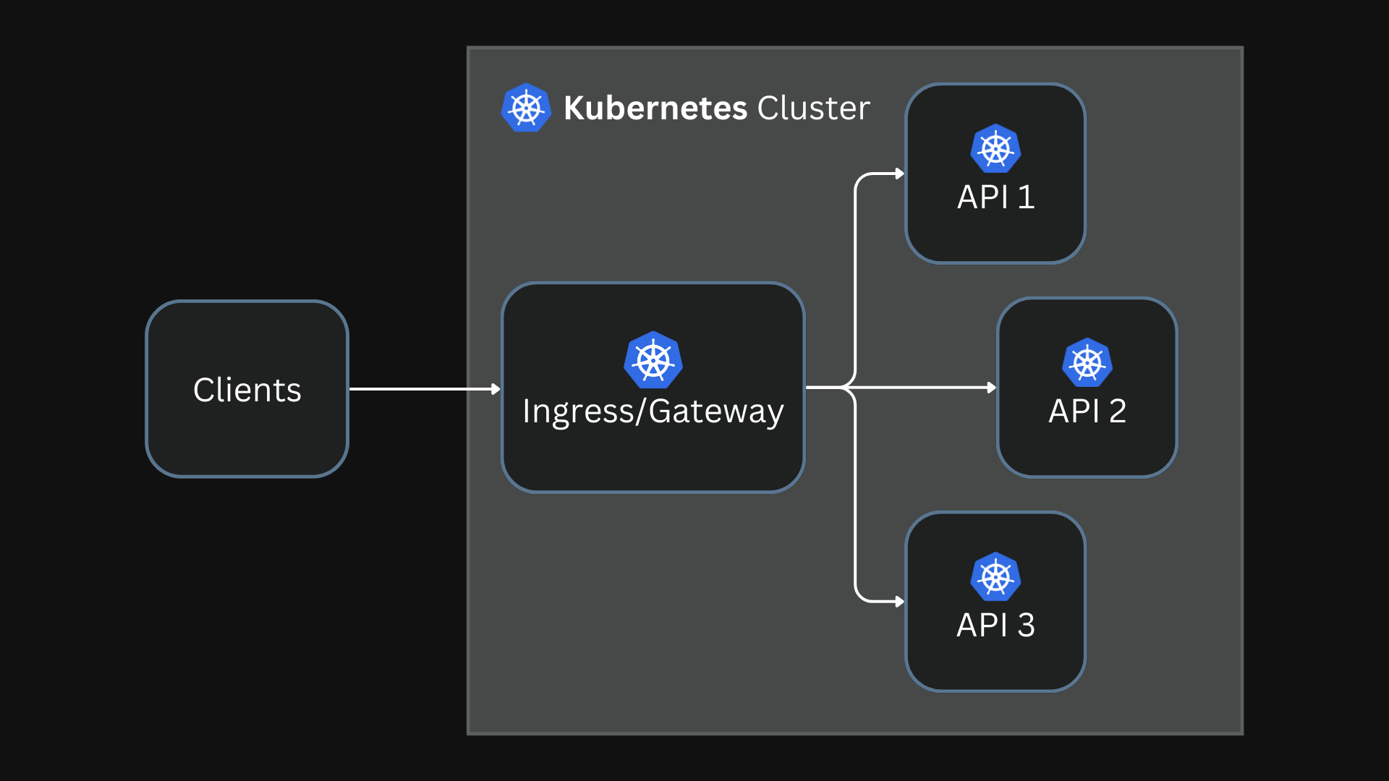Viewport: 1389px width, 781px height.
Task: Click the Kubernetes icon in the API 3 box
Action: click(995, 576)
